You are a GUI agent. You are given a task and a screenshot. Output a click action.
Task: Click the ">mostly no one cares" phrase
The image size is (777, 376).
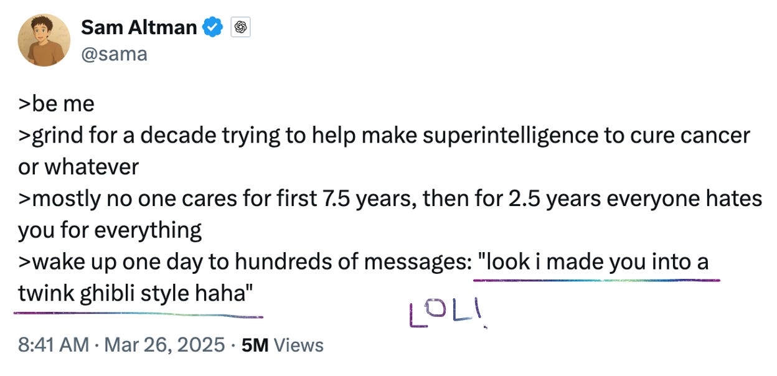pos(122,199)
